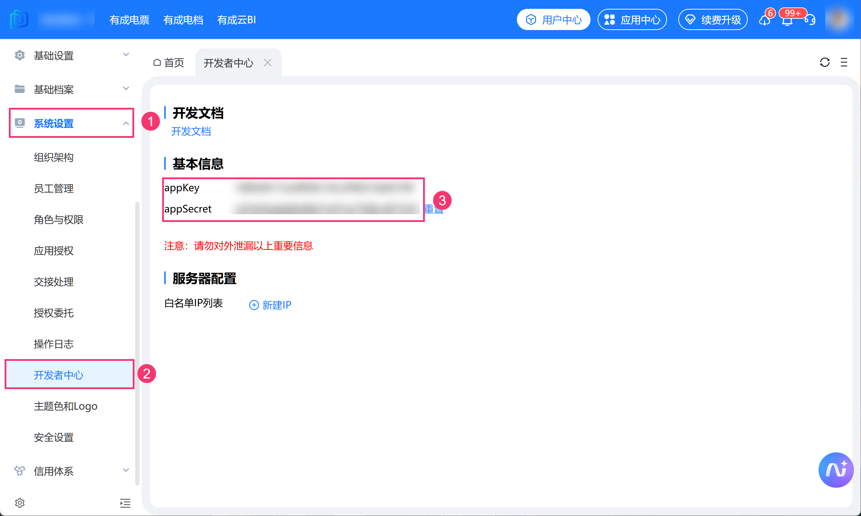Close the 开发者中心 tab

tap(268, 63)
